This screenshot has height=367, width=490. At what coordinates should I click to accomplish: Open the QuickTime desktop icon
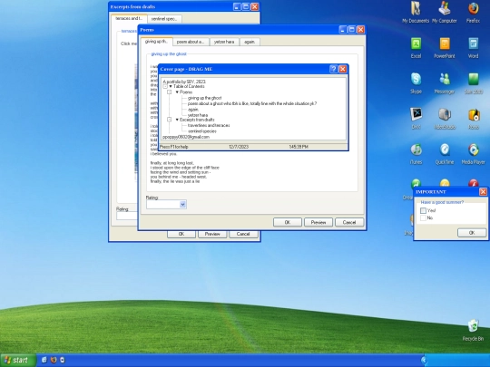(445, 154)
